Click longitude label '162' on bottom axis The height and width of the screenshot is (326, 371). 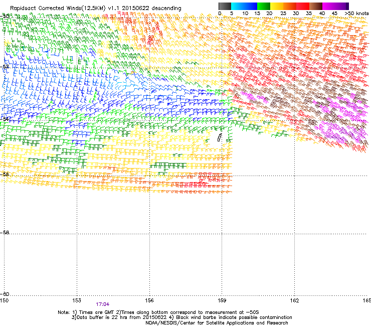click(295, 300)
